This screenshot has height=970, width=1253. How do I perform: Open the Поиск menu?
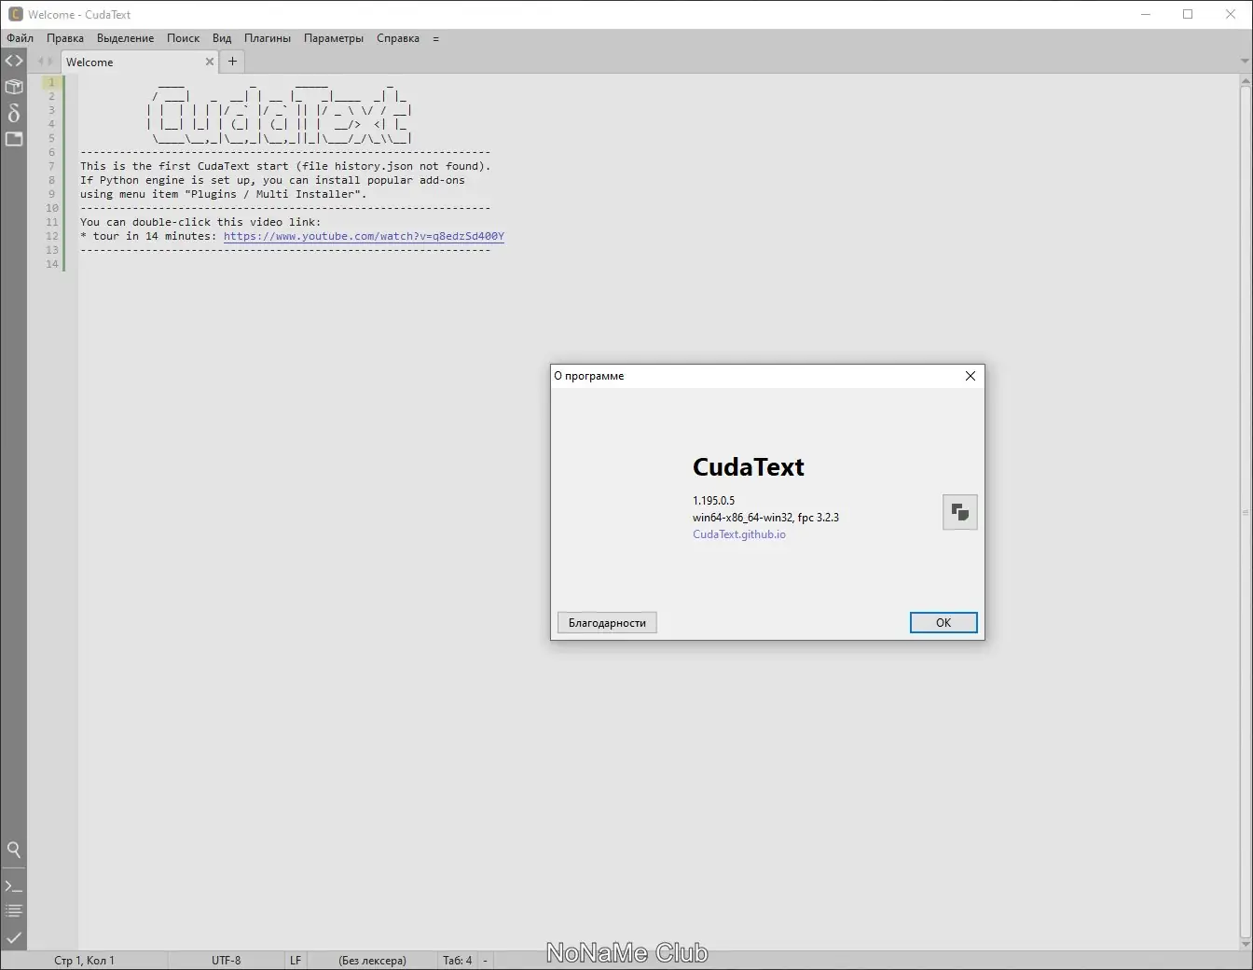184,38
